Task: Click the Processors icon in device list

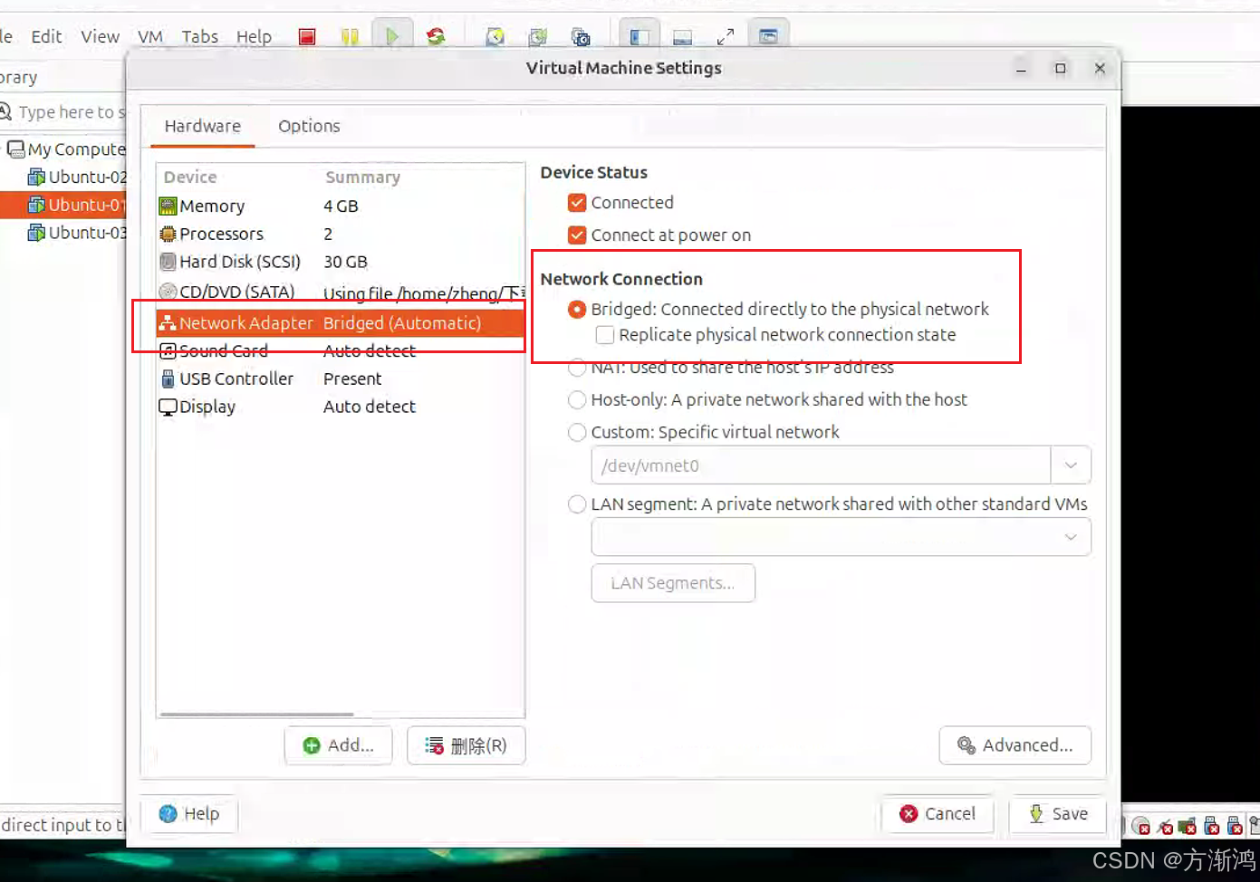Action: point(168,235)
